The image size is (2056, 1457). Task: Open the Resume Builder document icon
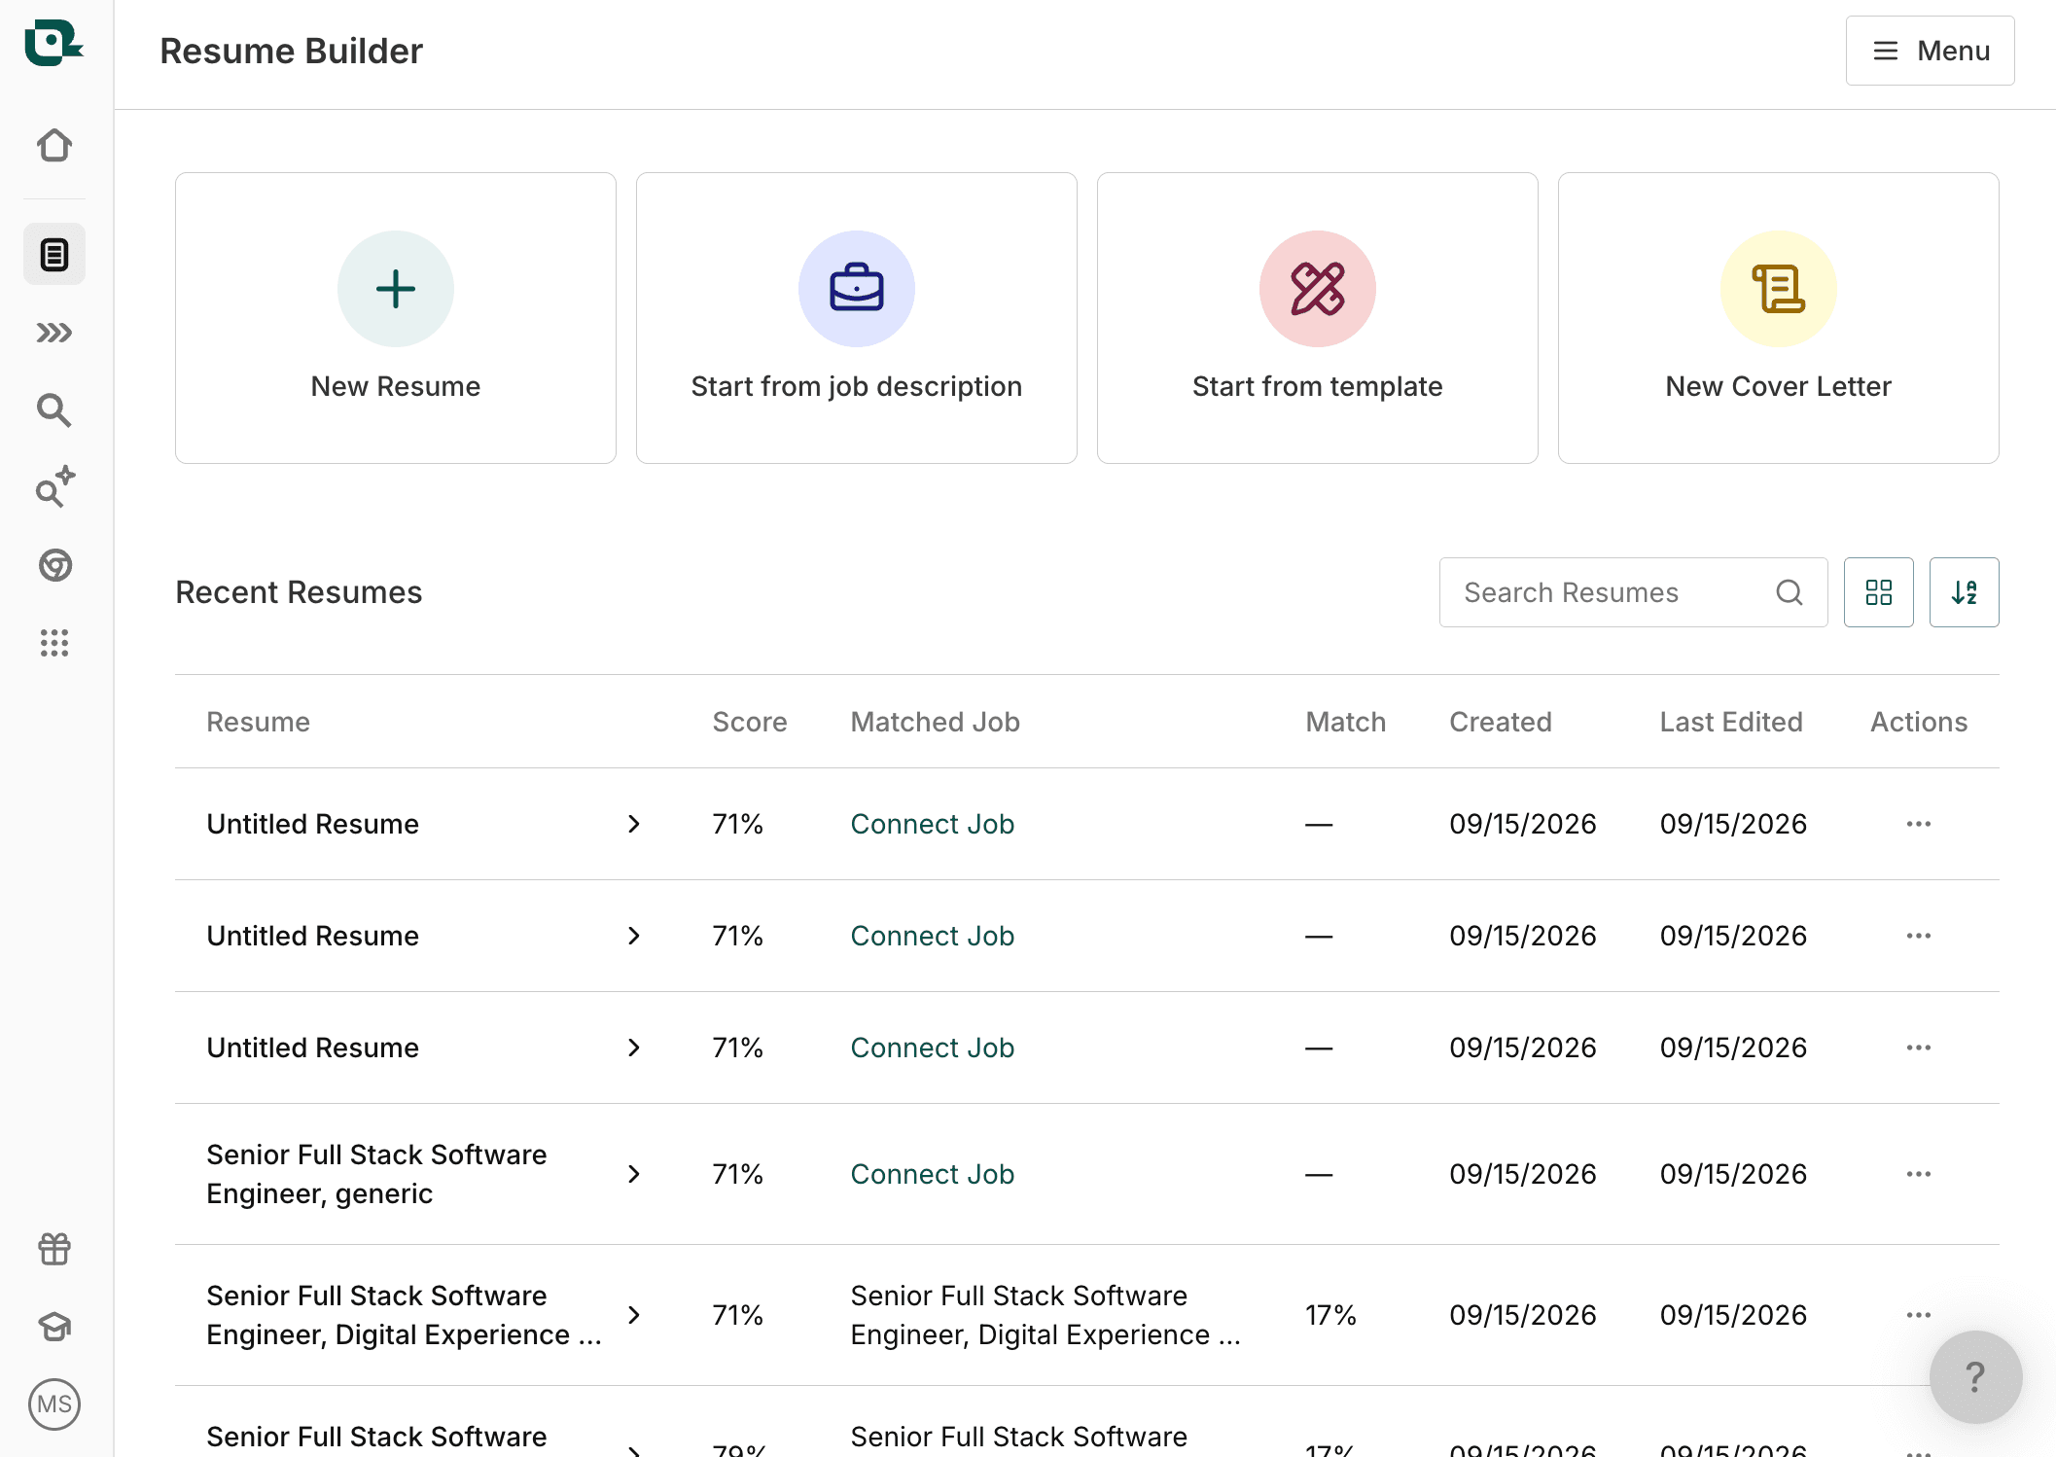pyautogui.click(x=54, y=255)
